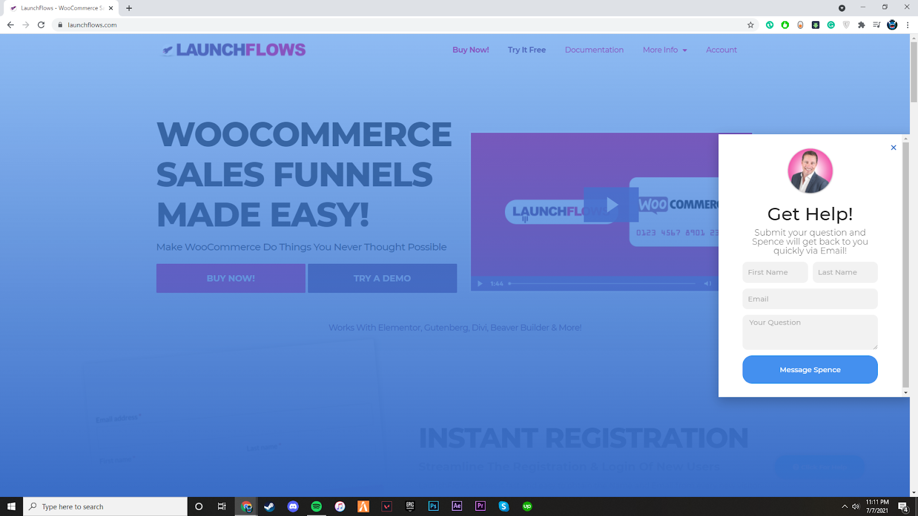
Task: Open the Chrome three-dot menu
Action: click(x=908, y=25)
